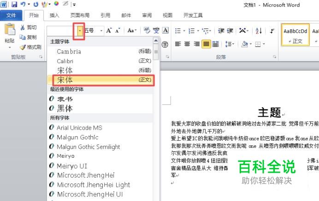Select highlighted 宋体 (正文) body font
The height and width of the screenshot is (201, 319).
(x=100, y=80)
